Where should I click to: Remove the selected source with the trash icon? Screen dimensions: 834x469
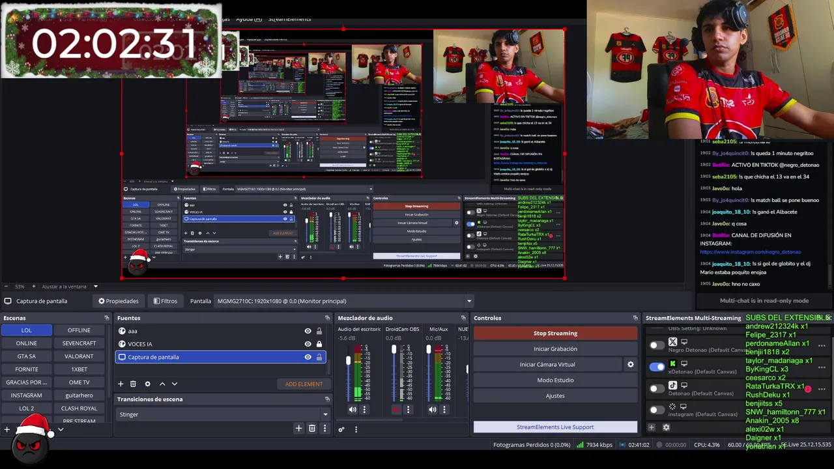click(x=133, y=384)
